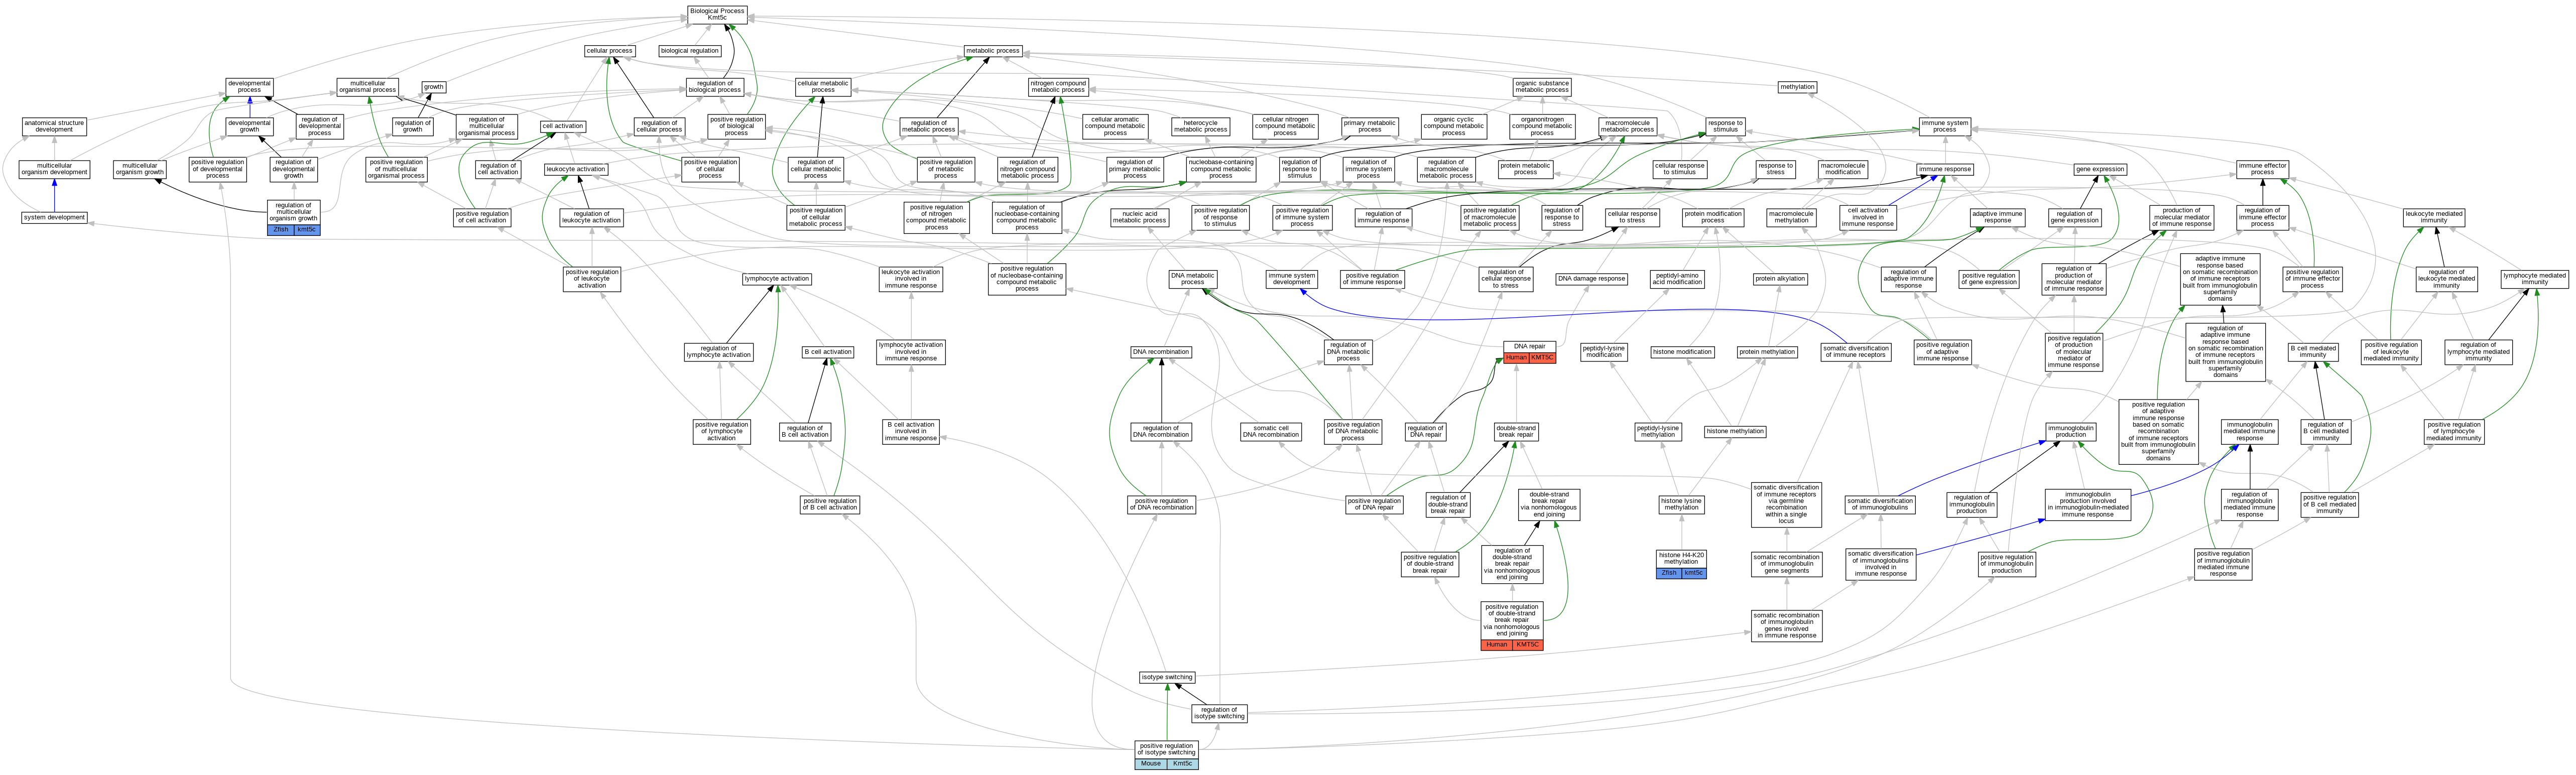Open the 'protein methylation' node
Screen dimensions: 2576x775
1767,352
